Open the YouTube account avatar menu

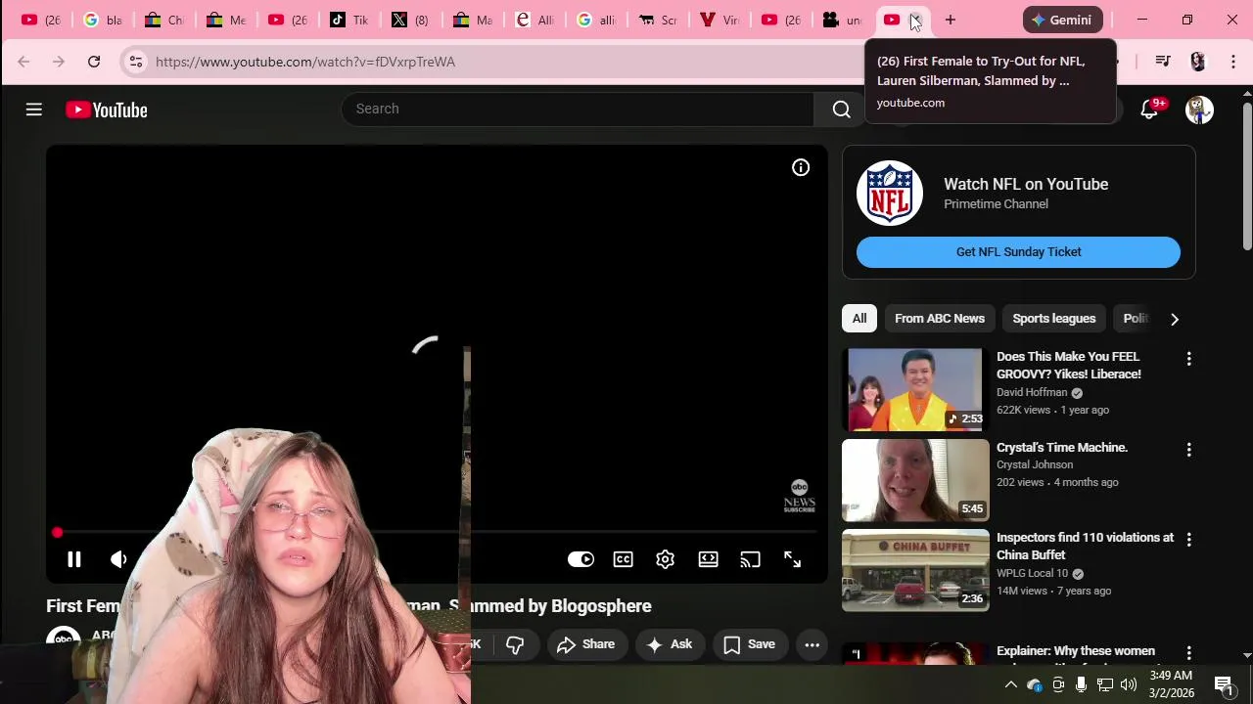coord(1199,110)
